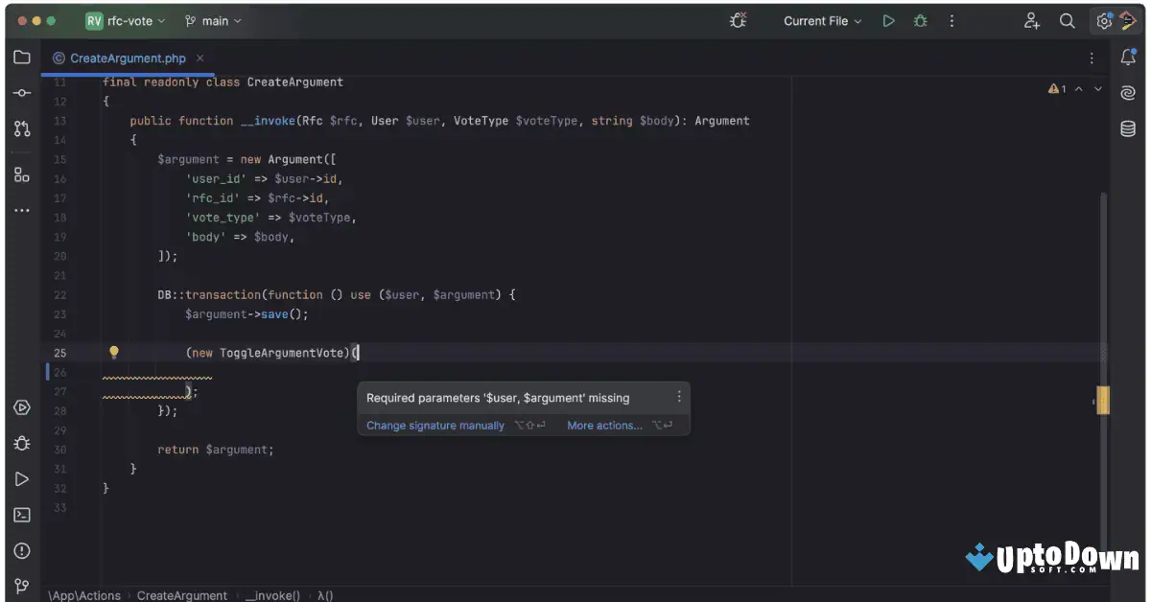
Task: Open the Project tool window
Action: pyautogui.click(x=22, y=58)
